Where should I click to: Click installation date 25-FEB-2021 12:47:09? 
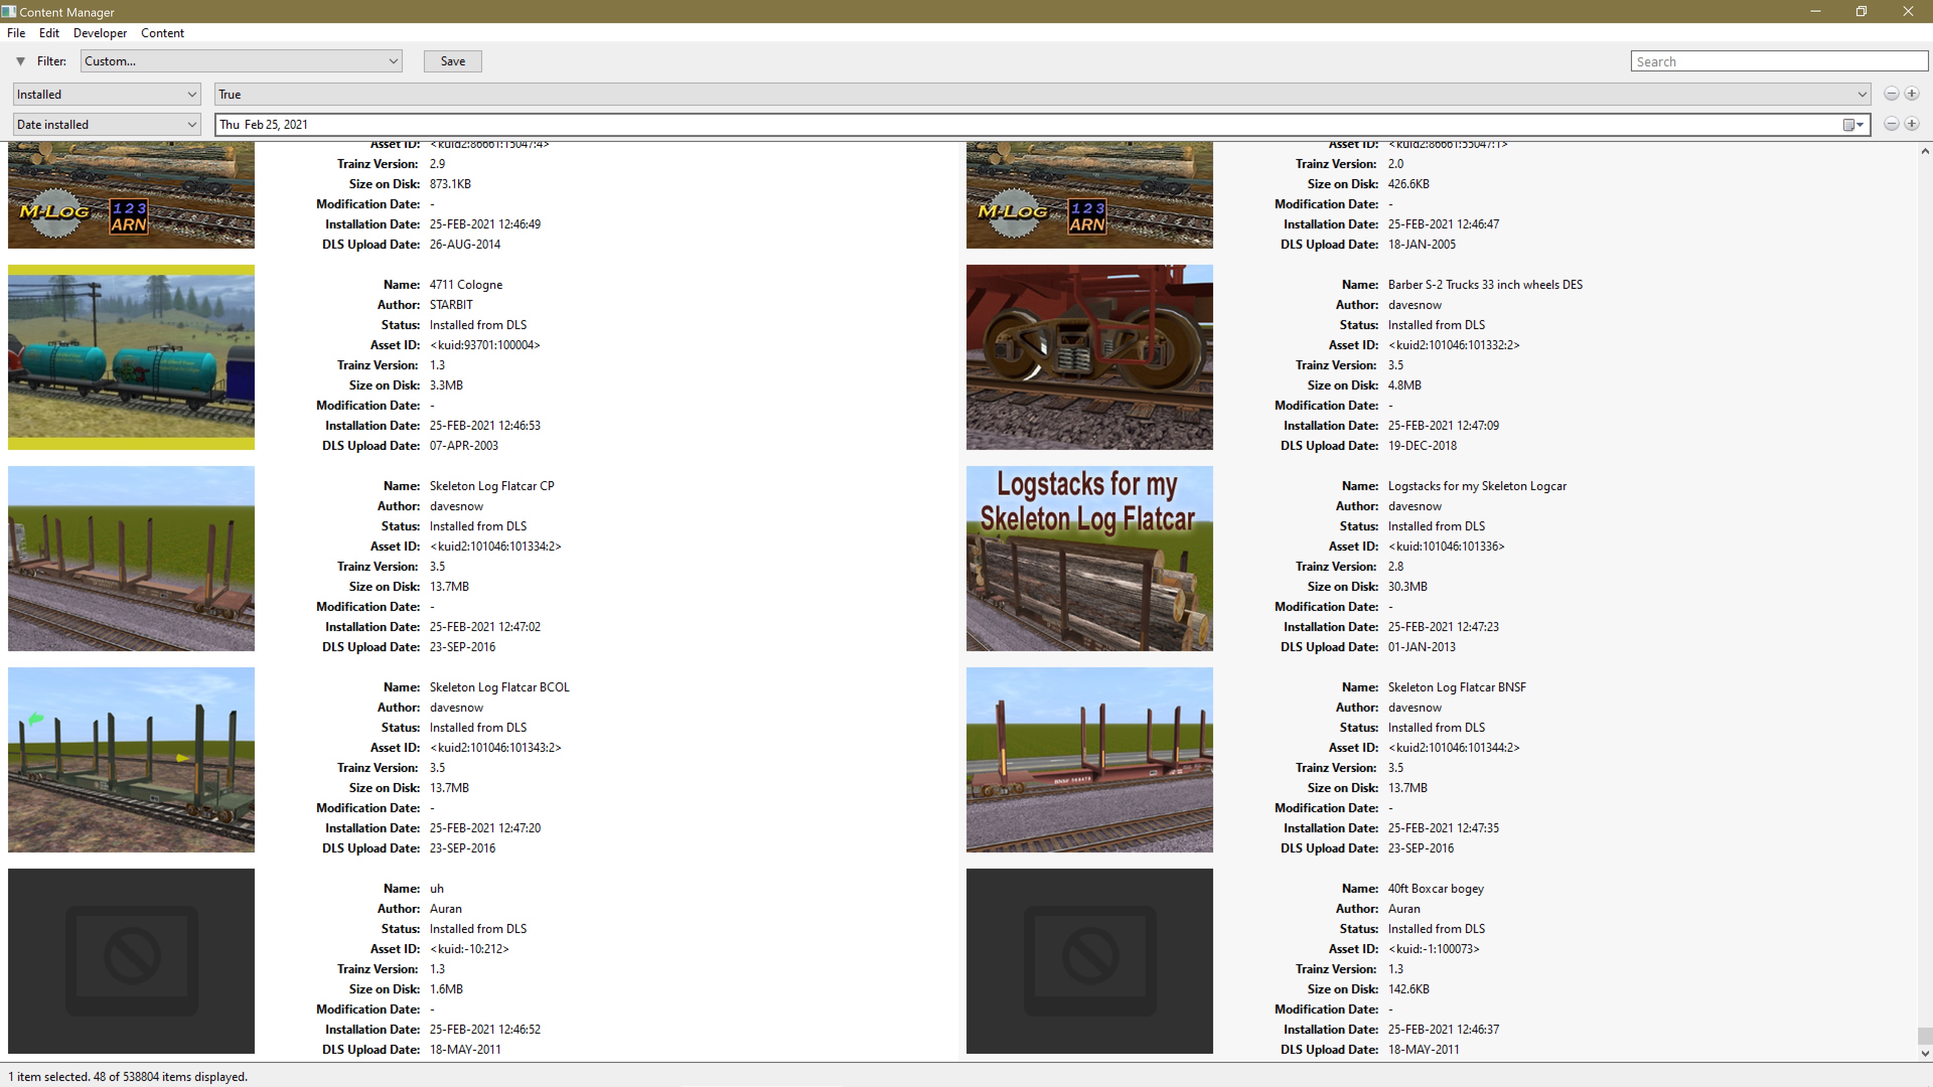pos(1443,425)
